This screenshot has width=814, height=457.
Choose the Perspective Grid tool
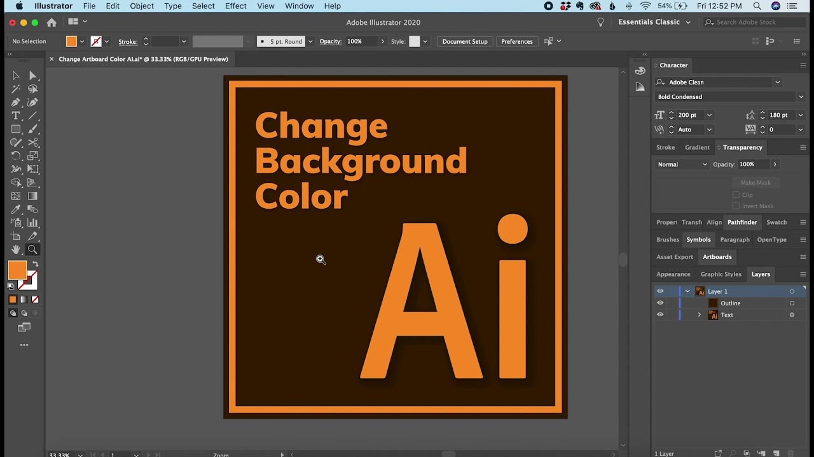point(32,183)
